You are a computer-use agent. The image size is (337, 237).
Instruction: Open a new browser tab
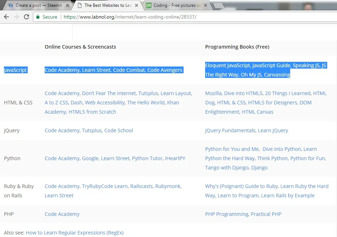coord(219,6)
